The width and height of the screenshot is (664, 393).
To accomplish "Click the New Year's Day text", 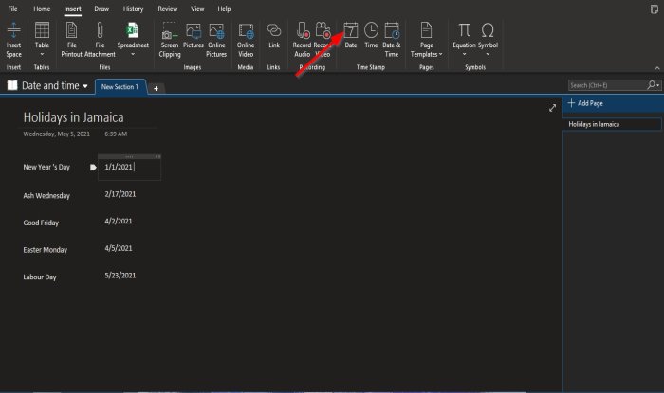I will pos(46,167).
